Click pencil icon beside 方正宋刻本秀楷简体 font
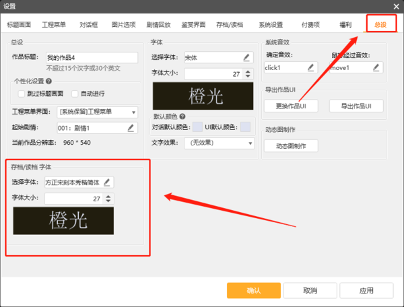 (x=107, y=182)
